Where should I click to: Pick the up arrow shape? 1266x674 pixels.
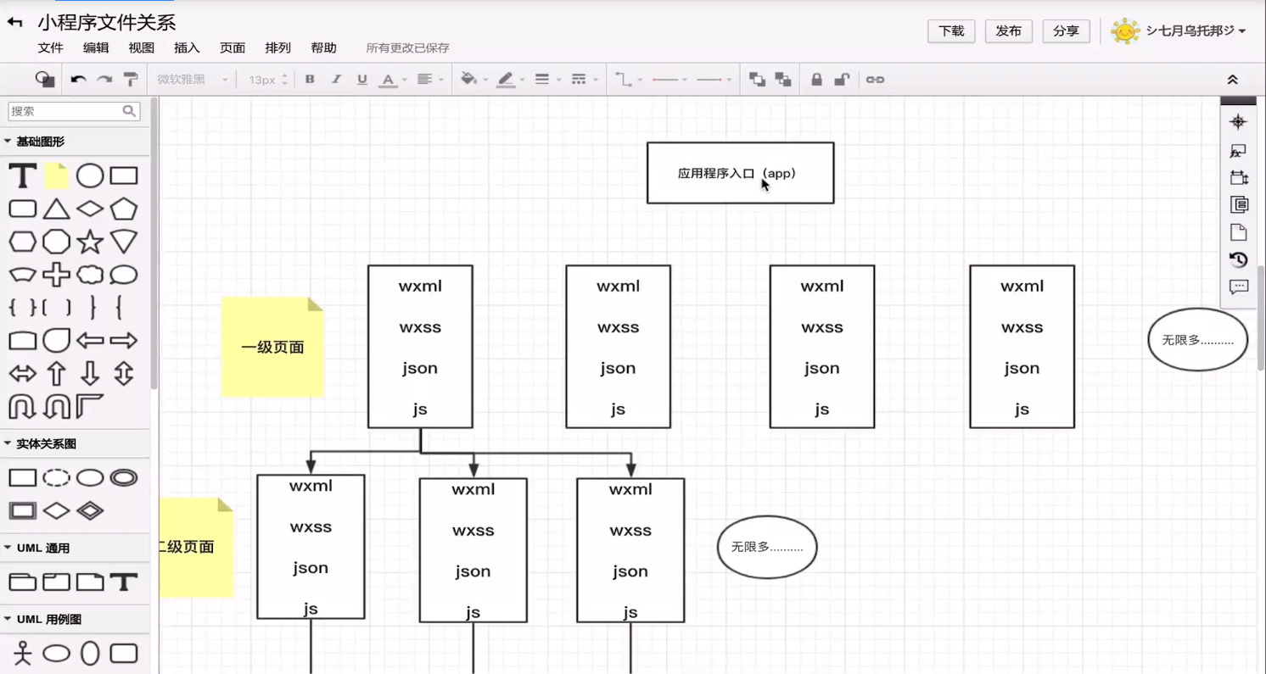pyautogui.click(x=56, y=374)
